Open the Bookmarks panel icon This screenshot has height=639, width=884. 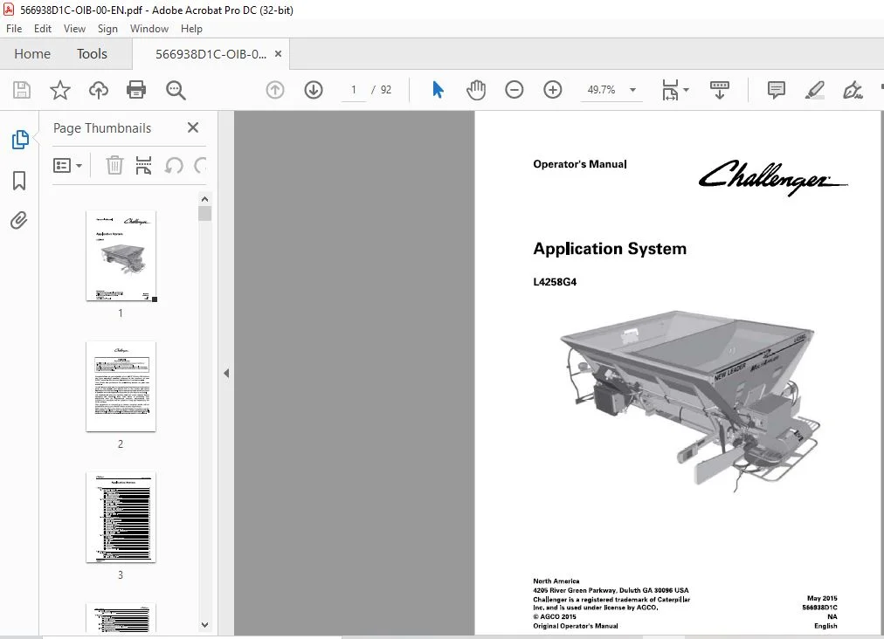point(19,181)
